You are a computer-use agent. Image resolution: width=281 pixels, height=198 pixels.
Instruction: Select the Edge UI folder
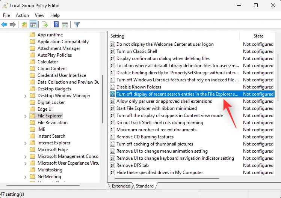point(45,109)
